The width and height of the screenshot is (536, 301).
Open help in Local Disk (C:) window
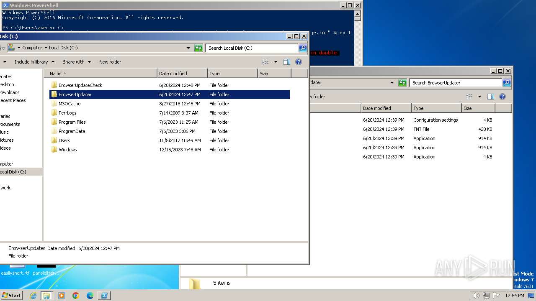click(x=299, y=62)
